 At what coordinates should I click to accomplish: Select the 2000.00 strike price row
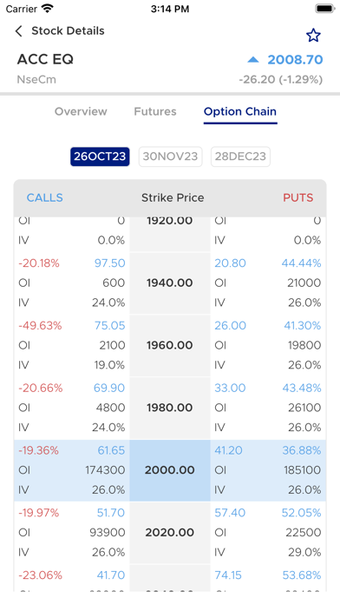point(170,470)
